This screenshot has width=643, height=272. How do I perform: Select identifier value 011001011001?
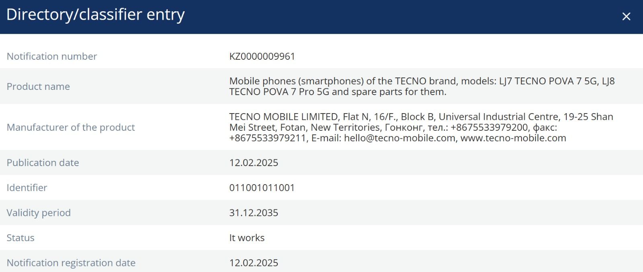[262, 187]
